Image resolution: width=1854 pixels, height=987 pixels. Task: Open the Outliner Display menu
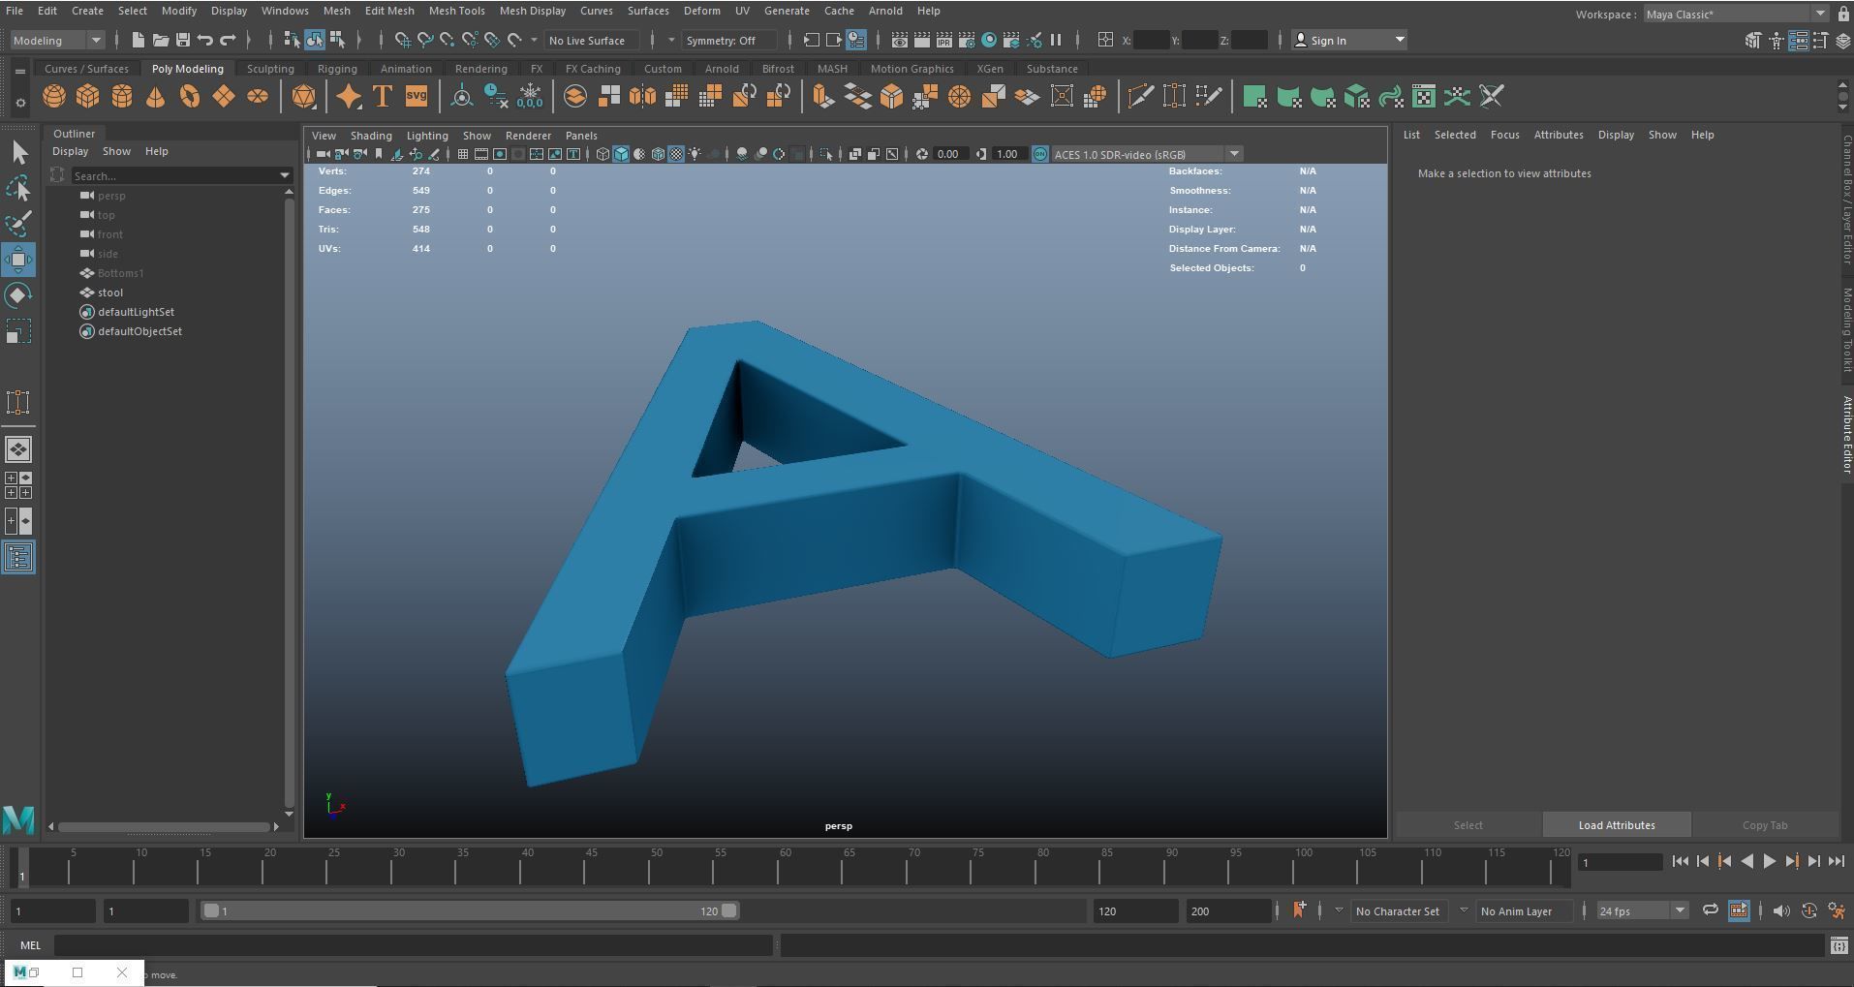[x=70, y=151]
